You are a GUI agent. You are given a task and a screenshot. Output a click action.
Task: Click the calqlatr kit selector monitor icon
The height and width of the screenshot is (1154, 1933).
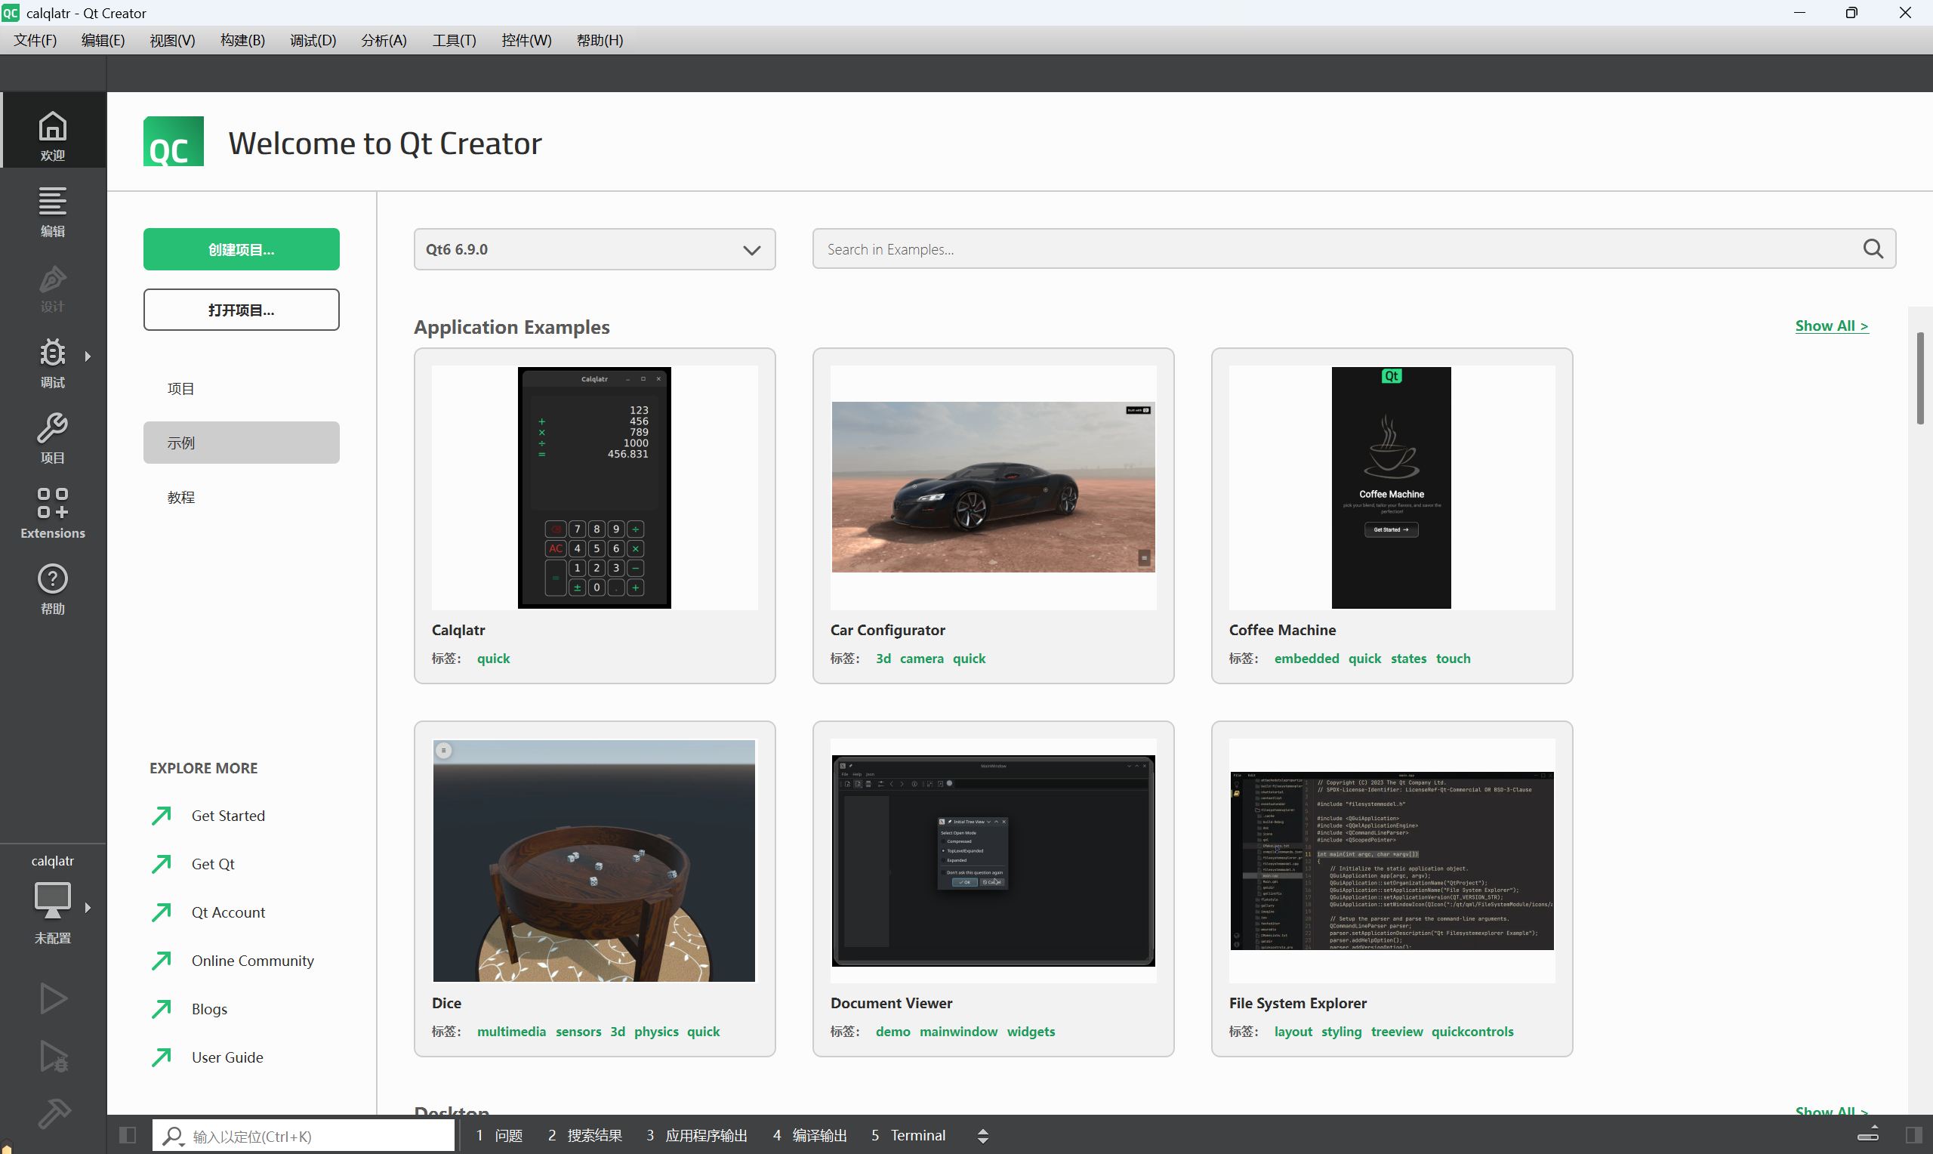pyautogui.click(x=53, y=900)
